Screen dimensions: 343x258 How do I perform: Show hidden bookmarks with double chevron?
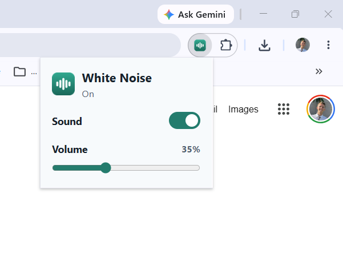click(318, 71)
